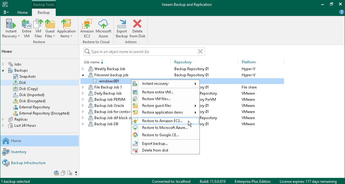Screen dimensions: 345x184
Task: Expand the Fileserver backup job tree node
Action: pyautogui.click(x=83, y=75)
